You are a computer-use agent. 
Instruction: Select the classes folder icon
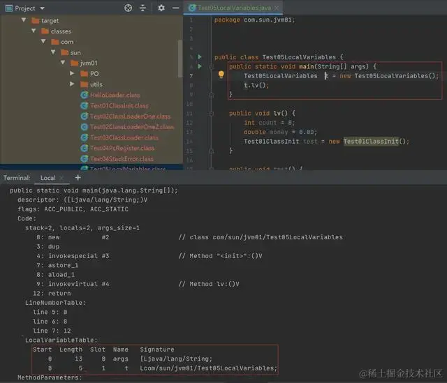pos(45,31)
